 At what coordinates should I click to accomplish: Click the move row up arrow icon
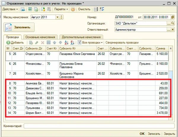(x=55, y=43)
